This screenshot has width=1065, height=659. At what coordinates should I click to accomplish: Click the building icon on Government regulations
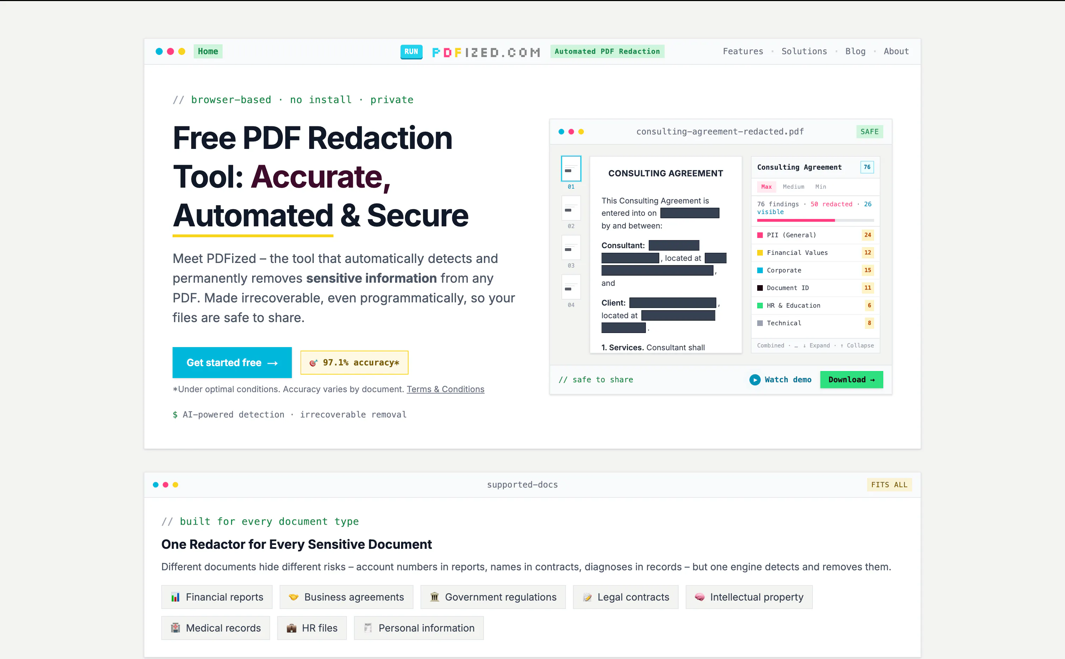(434, 597)
